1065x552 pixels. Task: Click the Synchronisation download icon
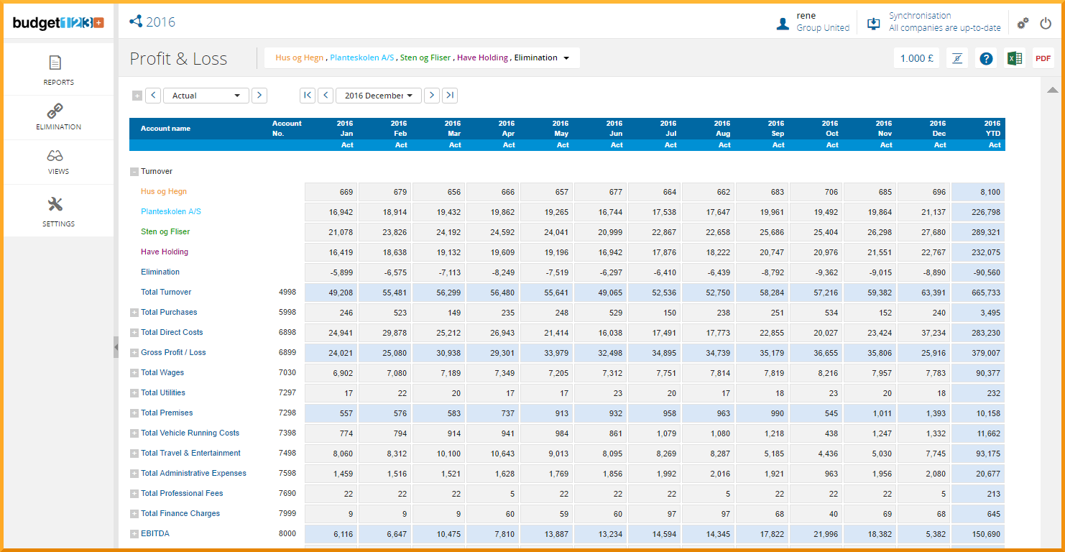coord(874,23)
